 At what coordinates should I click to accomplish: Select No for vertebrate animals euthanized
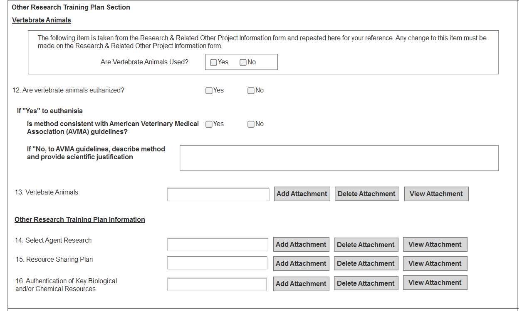(x=251, y=91)
